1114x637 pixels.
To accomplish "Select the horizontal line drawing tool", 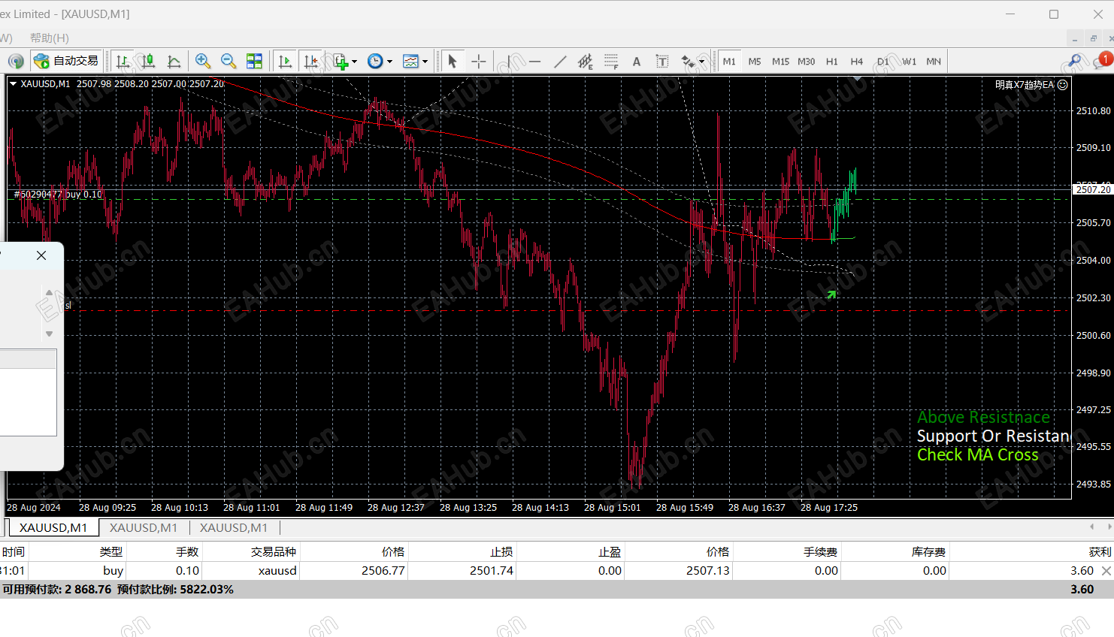I will [534, 61].
